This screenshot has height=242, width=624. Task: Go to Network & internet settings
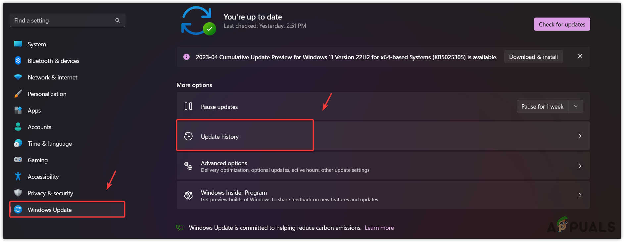tap(68, 77)
